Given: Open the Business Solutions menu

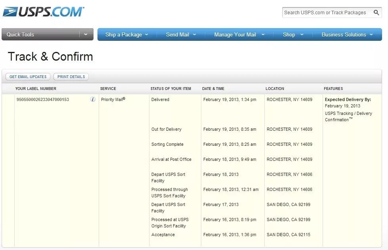Looking at the screenshot, I should (x=344, y=34).
